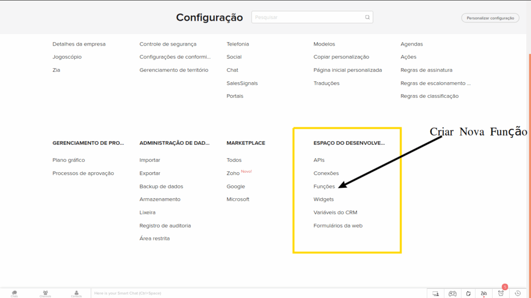Open Copiar personalização
531x298 pixels.
pyautogui.click(x=341, y=57)
